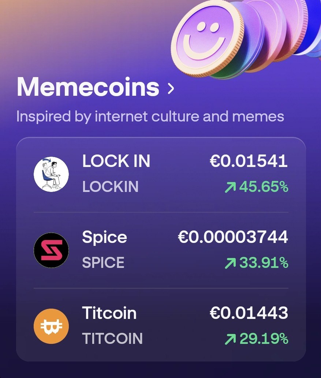
Task: Select the Spice coin name
Action: tap(104, 237)
